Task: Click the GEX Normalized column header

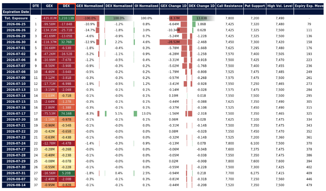Action: [x=90, y=6]
